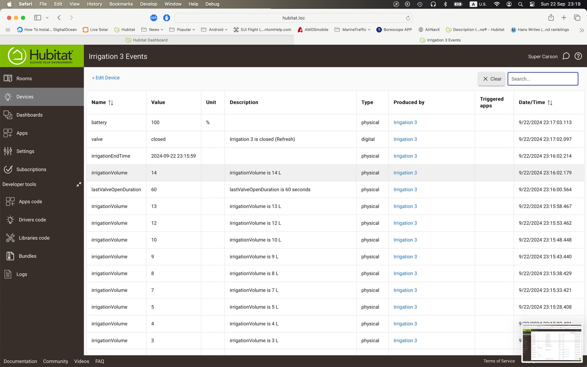Open the Develop menu
This screenshot has height=367, width=587.
(149, 4)
